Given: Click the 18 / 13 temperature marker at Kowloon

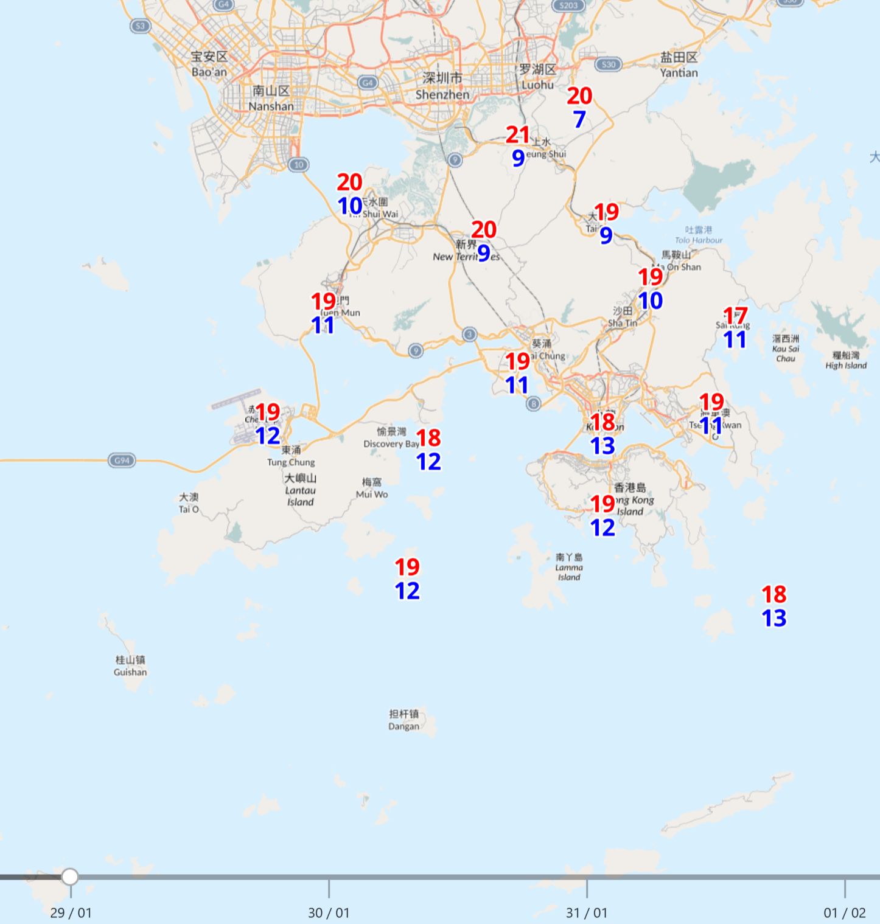Looking at the screenshot, I should (602, 434).
